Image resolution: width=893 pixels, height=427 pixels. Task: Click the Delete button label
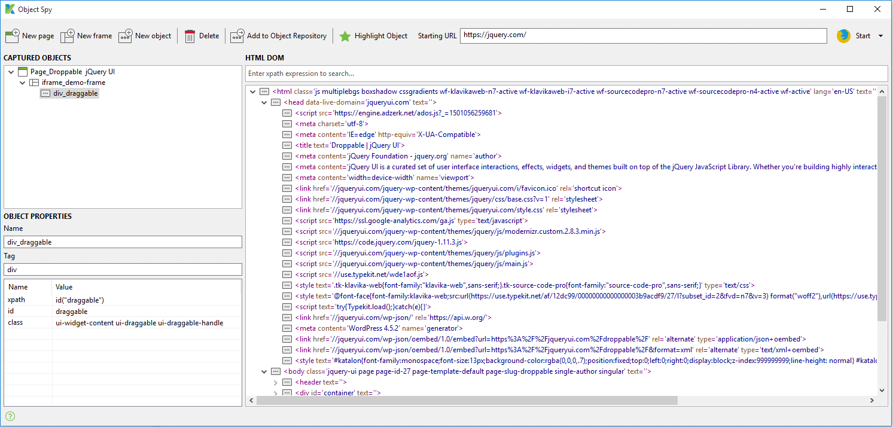(209, 36)
